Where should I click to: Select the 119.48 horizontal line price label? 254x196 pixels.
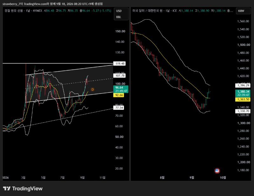pyautogui.click(x=119, y=64)
